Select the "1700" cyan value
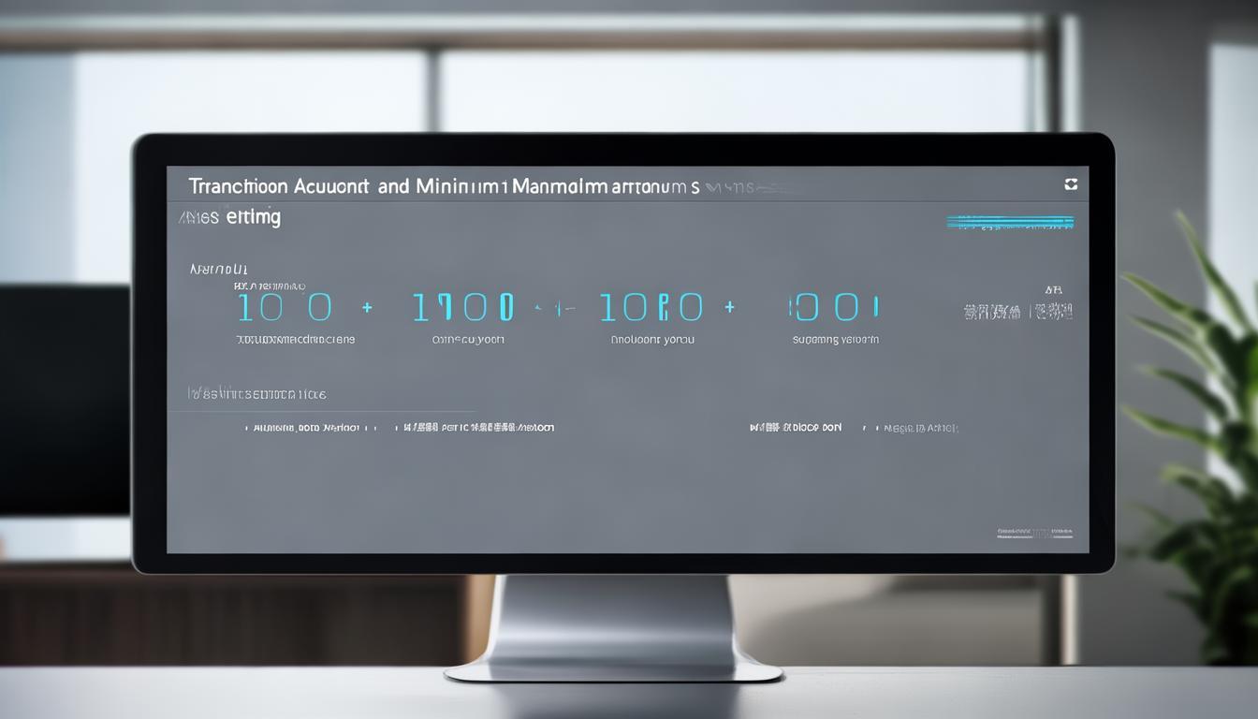Screen dimensions: 1258x719 click(463, 307)
